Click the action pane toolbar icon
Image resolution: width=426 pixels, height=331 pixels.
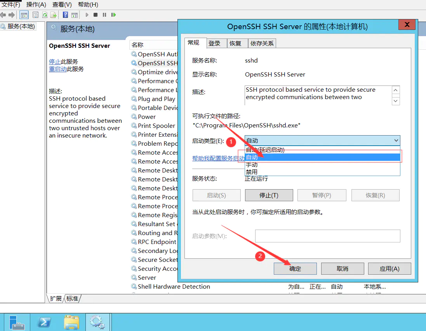click(x=75, y=15)
